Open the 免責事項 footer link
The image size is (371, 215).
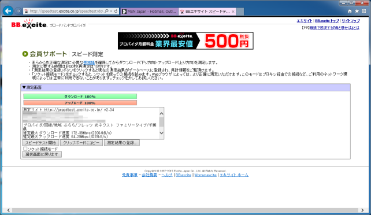pyautogui.click(x=129, y=175)
